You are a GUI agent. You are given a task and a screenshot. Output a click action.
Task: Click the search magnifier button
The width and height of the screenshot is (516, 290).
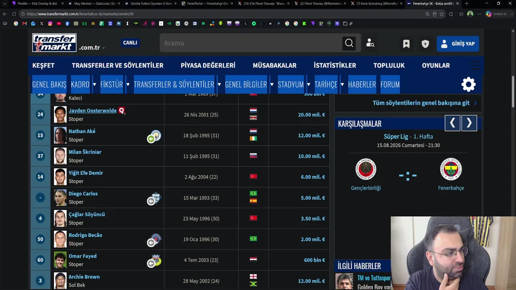[x=349, y=43]
